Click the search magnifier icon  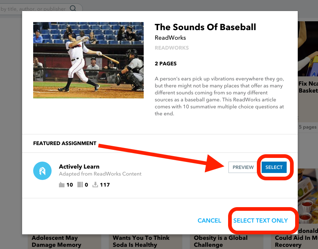(73, 8)
